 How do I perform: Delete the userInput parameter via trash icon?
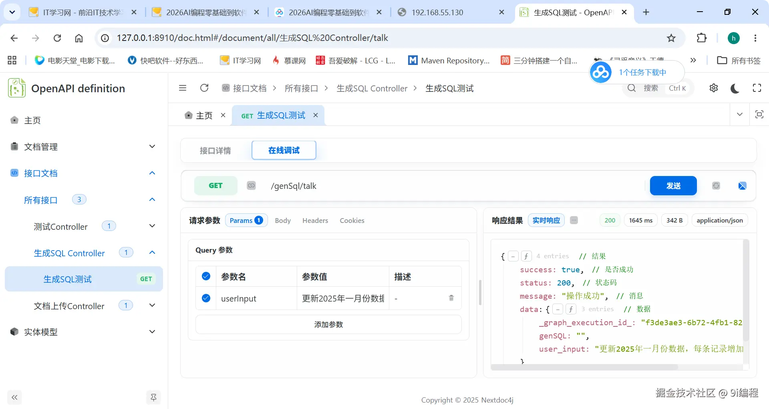(451, 298)
